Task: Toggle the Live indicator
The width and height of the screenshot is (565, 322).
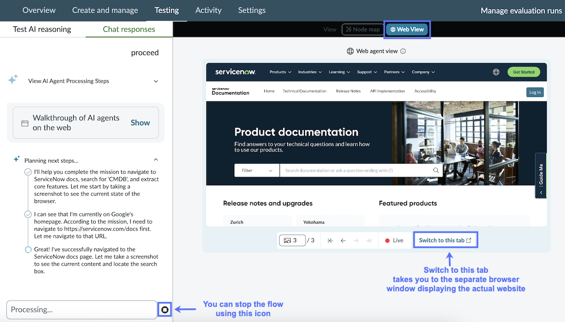Action: click(394, 240)
